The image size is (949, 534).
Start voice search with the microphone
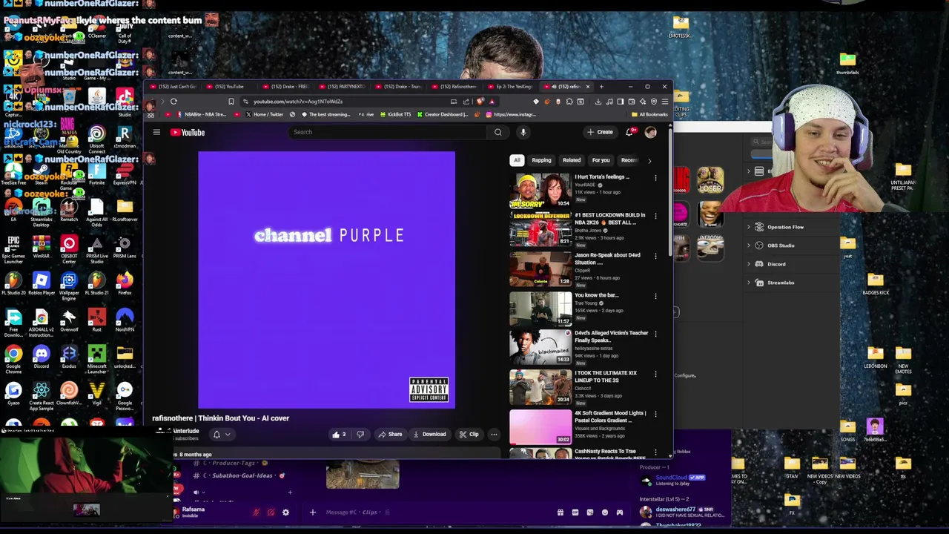click(523, 132)
